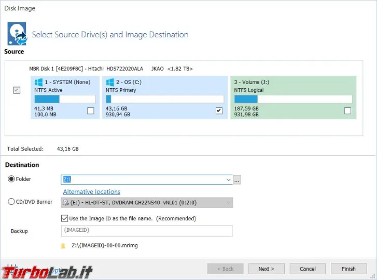Click the DVD drive icon in burner list
Viewport: 377px width, 280px height.
coord(65,202)
